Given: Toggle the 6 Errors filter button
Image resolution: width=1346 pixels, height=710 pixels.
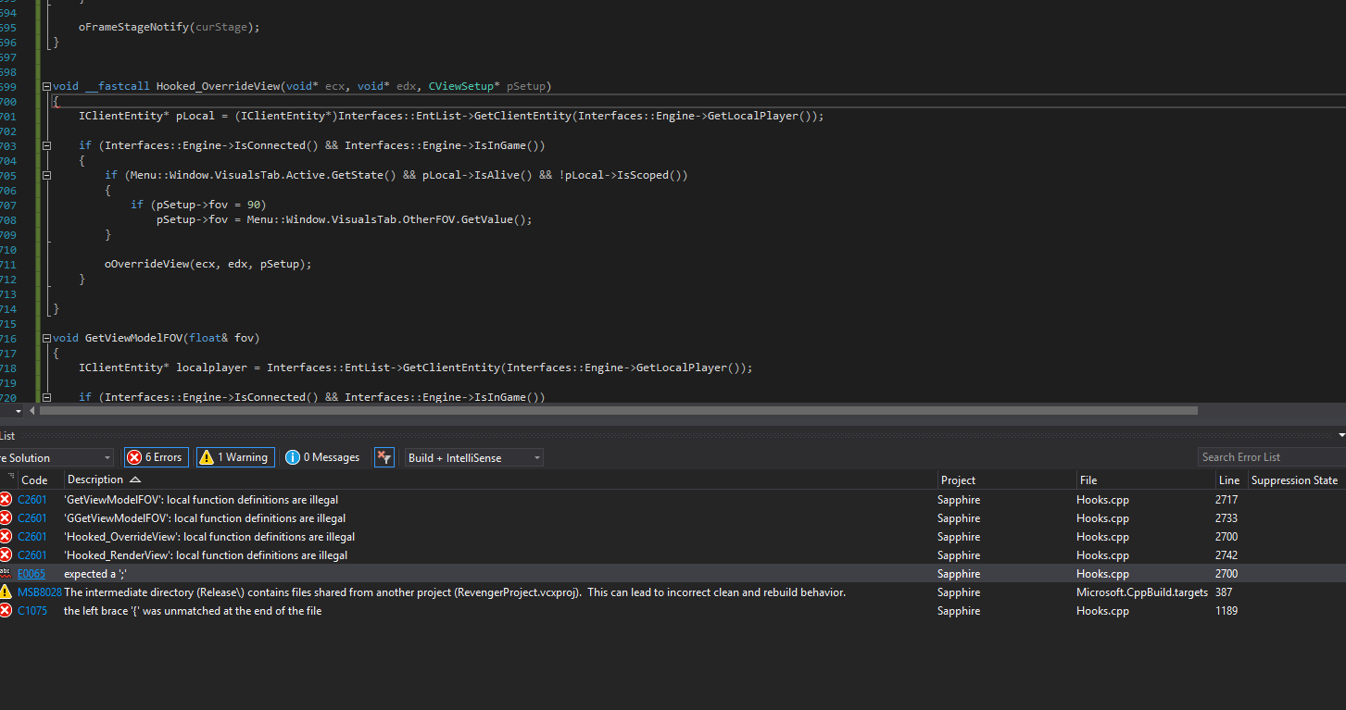Looking at the screenshot, I should 157,457.
